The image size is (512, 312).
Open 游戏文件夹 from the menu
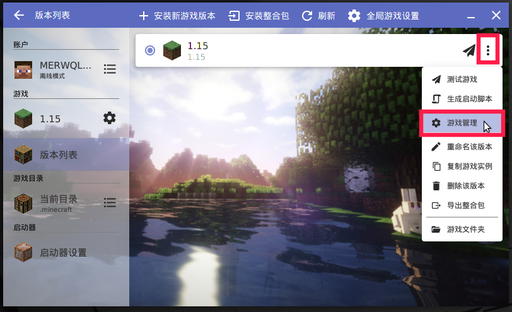pos(462,229)
